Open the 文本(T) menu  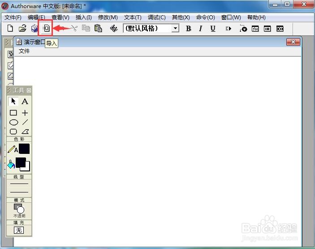pyautogui.click(x=133, y=17)
